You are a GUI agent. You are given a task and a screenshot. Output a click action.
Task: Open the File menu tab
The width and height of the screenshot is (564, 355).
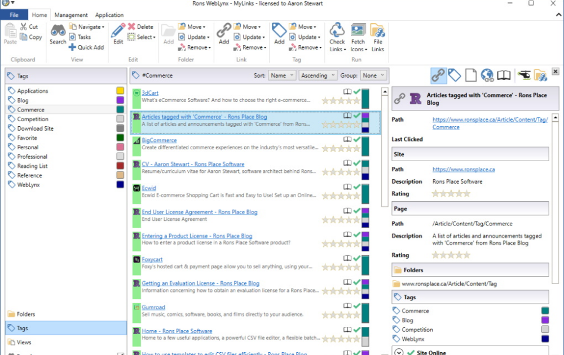[14, 15]
